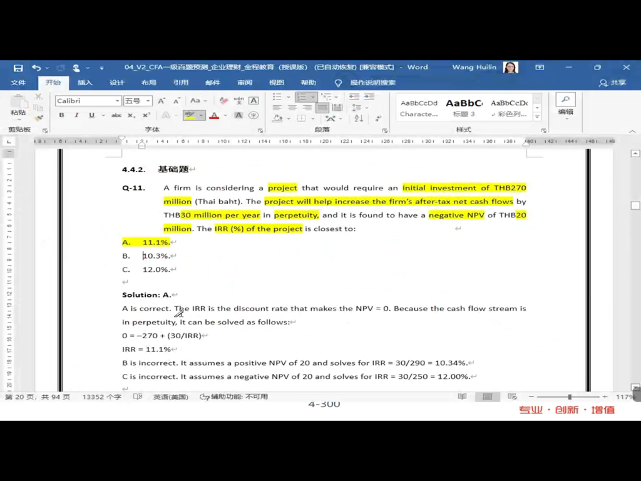Toggle the numbered list button

coord(301,97)
